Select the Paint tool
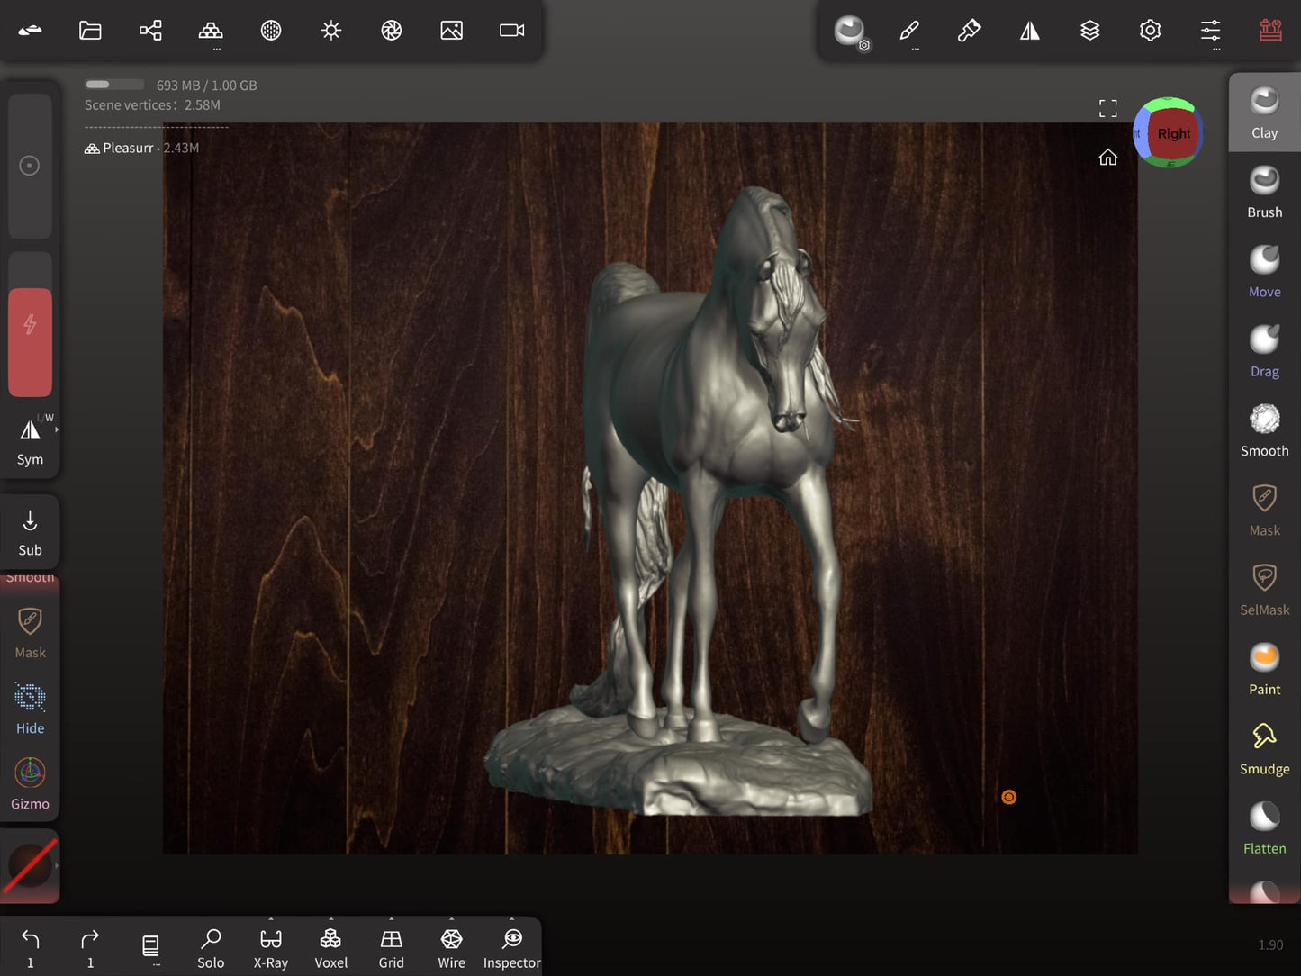Viewport: 1301px width, 976px height. click(x=1264, y=669)
